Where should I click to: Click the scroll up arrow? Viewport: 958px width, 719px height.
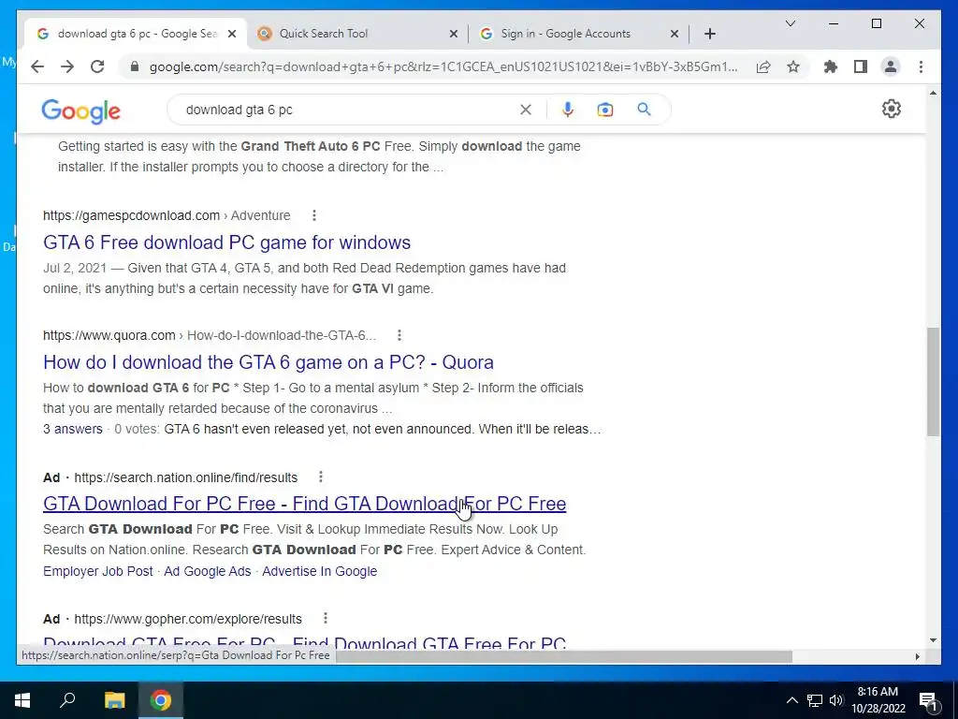933,93
